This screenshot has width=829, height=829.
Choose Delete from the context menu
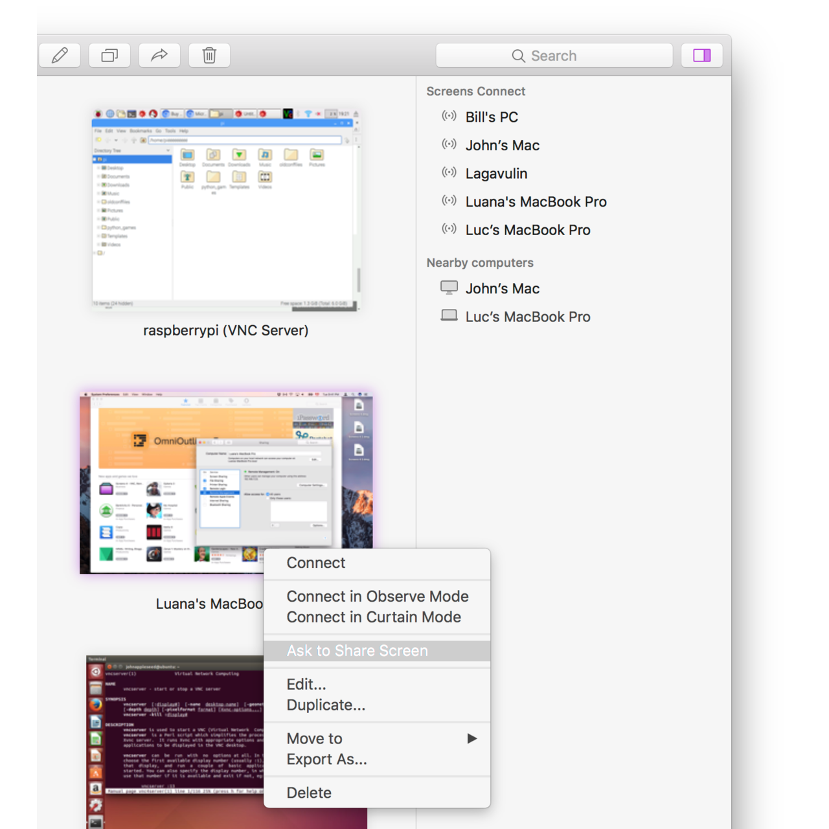309,792
